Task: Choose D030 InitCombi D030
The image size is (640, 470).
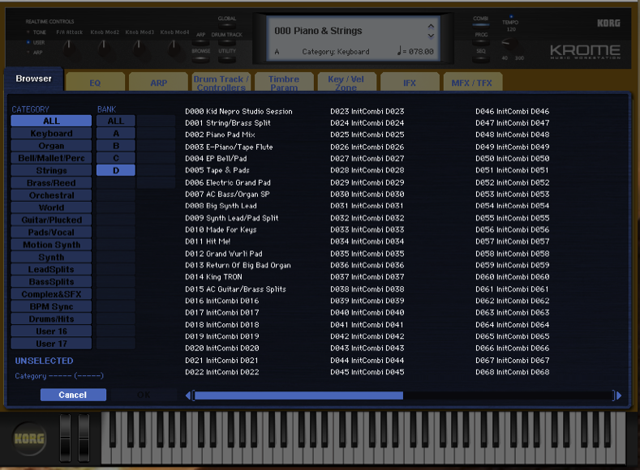Action: [x=367, y=194]
